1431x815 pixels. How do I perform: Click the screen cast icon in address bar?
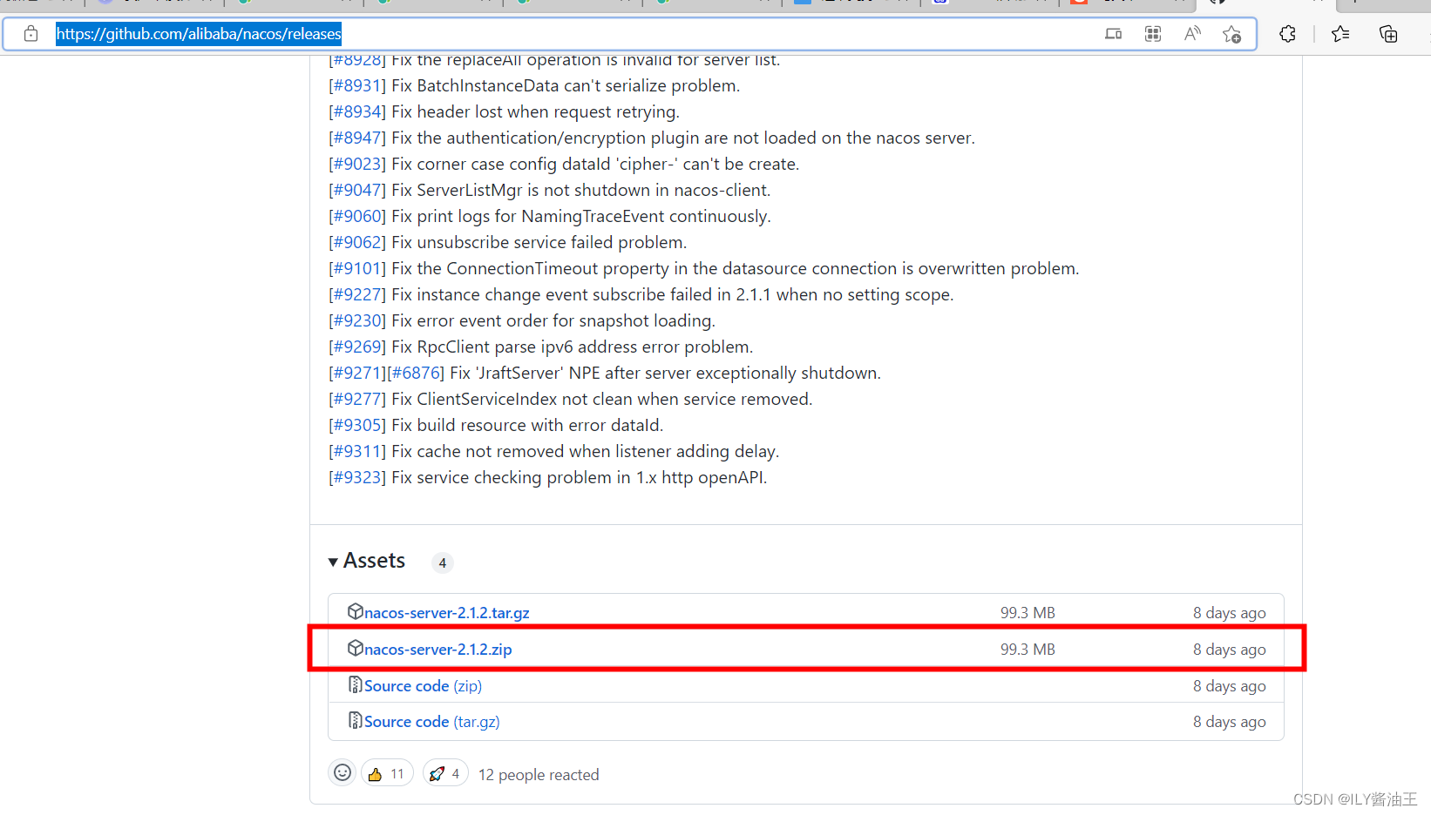[1114, 34]
